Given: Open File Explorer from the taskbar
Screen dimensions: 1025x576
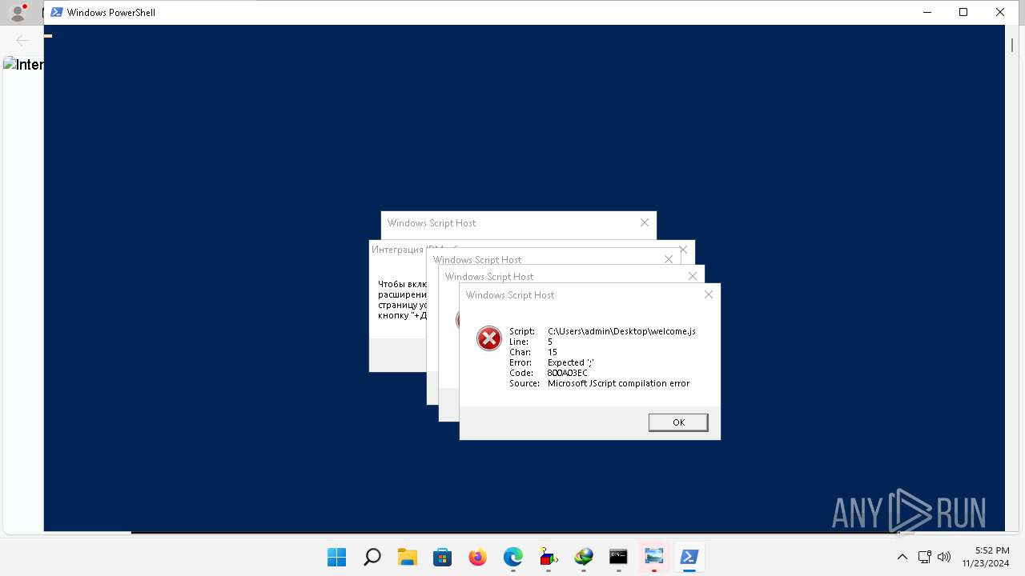Looking at the screenshot, I should click(408, 557).
